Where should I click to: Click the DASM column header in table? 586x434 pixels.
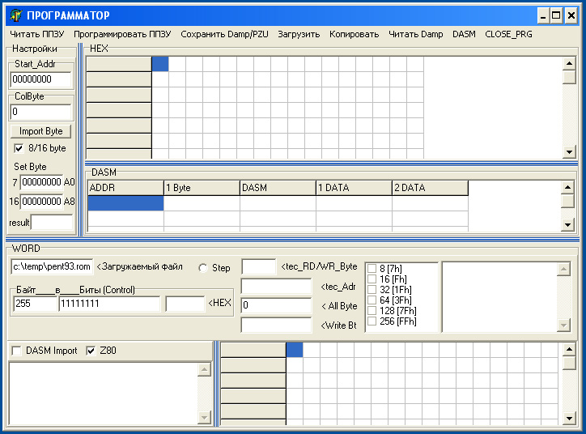[278, 188]
